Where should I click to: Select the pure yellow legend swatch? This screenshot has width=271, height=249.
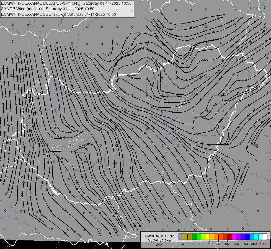(207, 237)
